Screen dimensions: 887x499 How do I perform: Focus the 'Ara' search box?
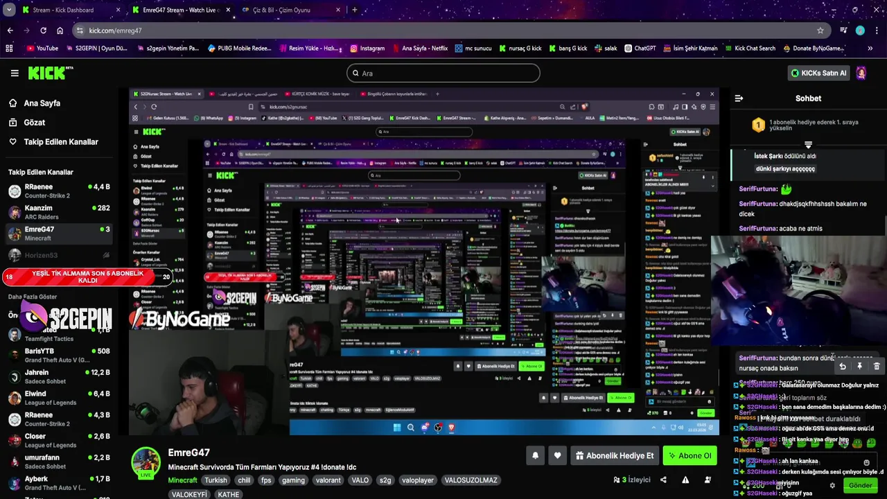pos(443,73)
